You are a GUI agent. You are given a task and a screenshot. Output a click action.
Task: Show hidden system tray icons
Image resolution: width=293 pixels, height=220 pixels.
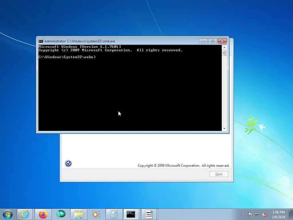243,215
